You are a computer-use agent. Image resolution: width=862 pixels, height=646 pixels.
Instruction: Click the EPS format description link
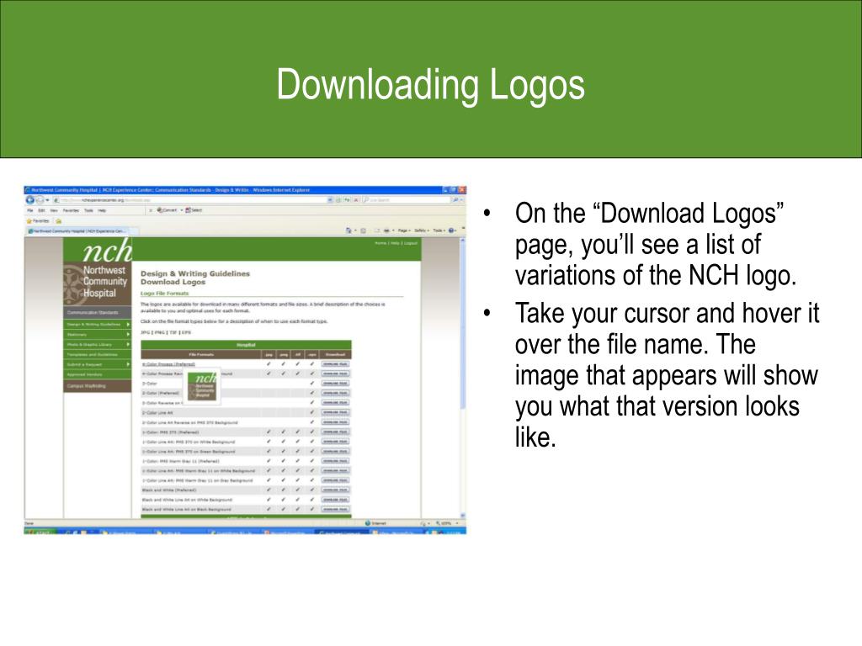[x=186, y=332]
